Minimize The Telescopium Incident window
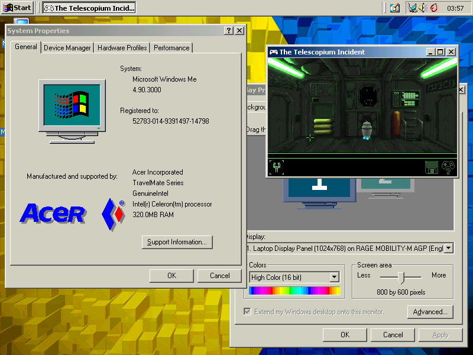The image size is (473, 355). tap(430, 52)
